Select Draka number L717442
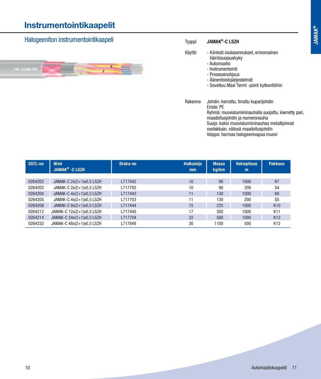The image size is (321, 379). click(x=128, y=181)
